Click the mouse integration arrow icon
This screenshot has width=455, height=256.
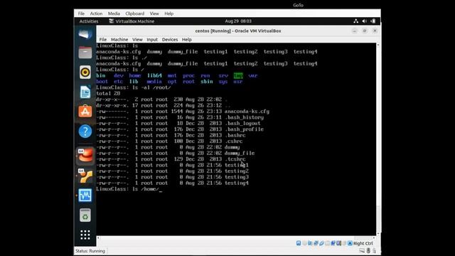tap(350, 243)
